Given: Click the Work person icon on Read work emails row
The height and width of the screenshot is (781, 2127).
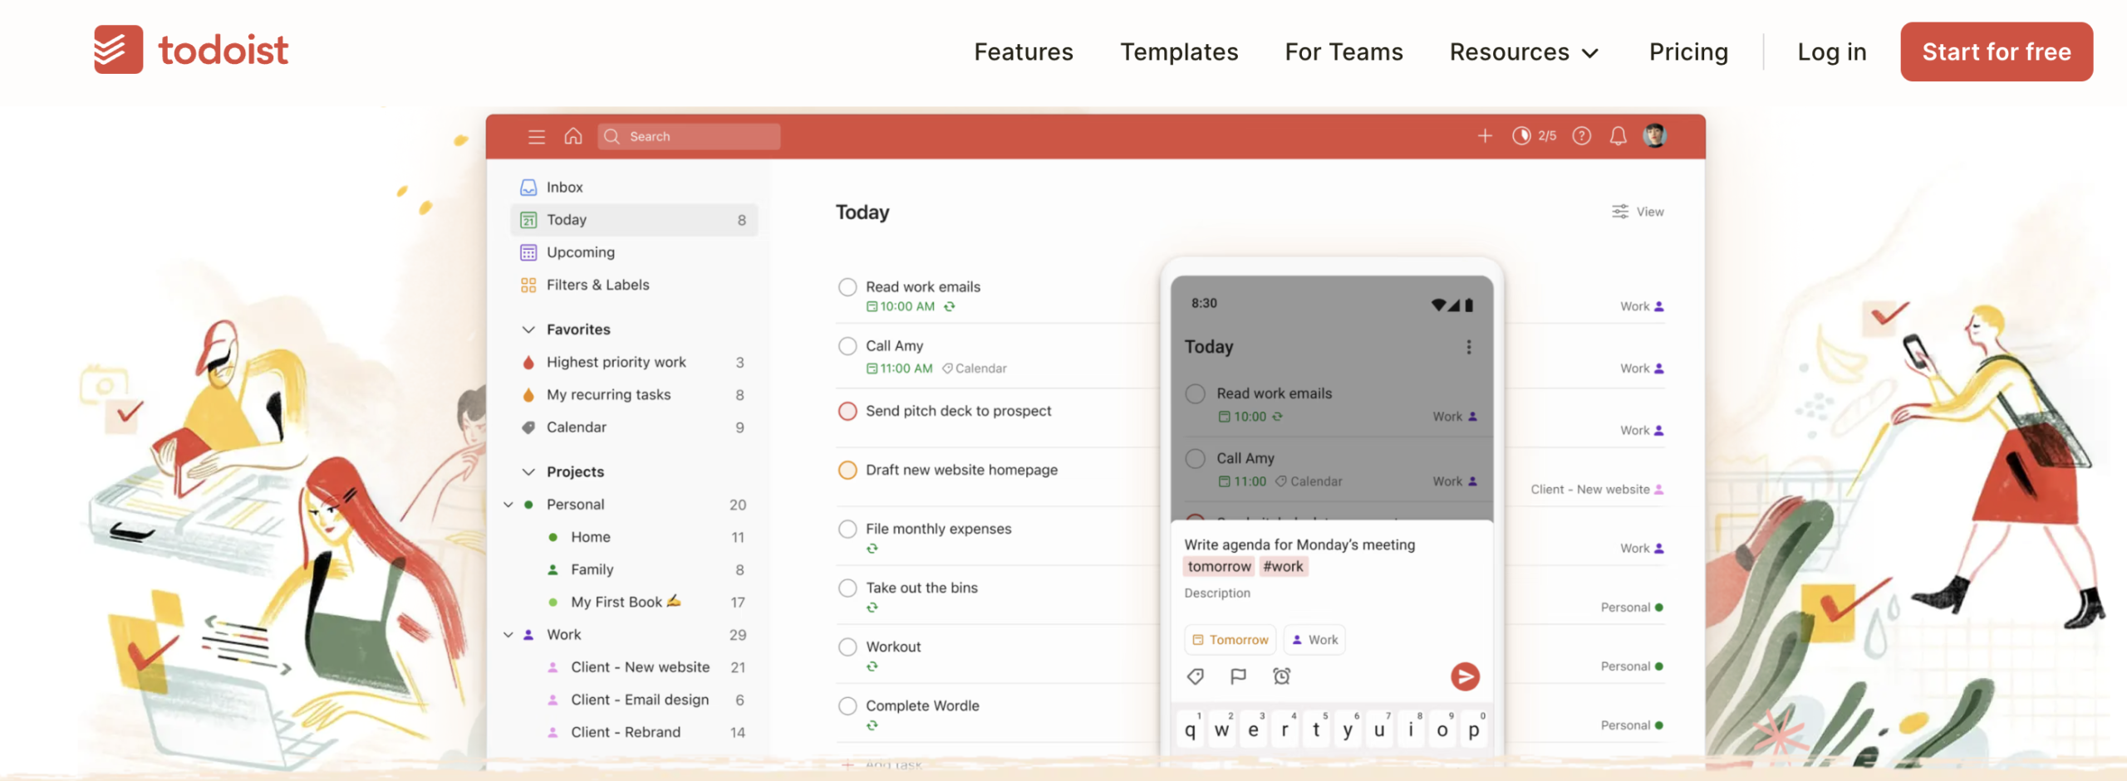Looking at the screenshot, I should (1659, 307).
